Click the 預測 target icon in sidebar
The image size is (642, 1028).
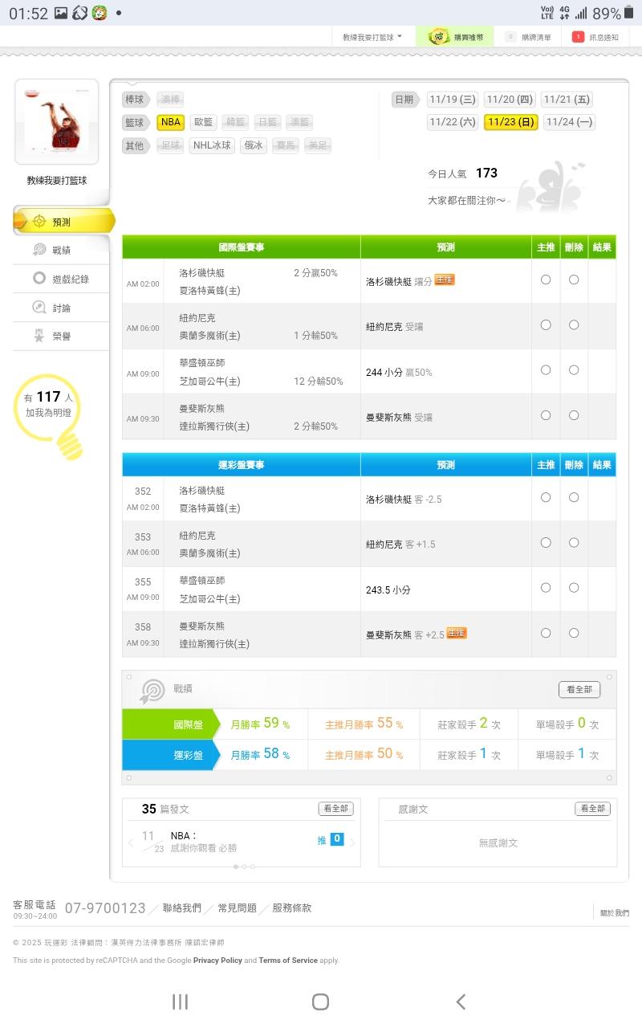[39, 222]
